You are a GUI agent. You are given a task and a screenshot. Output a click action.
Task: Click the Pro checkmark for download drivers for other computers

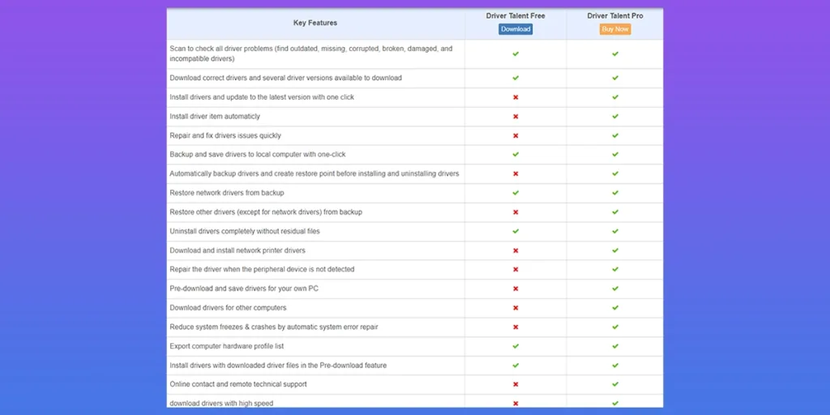click(x=615, y=308)
